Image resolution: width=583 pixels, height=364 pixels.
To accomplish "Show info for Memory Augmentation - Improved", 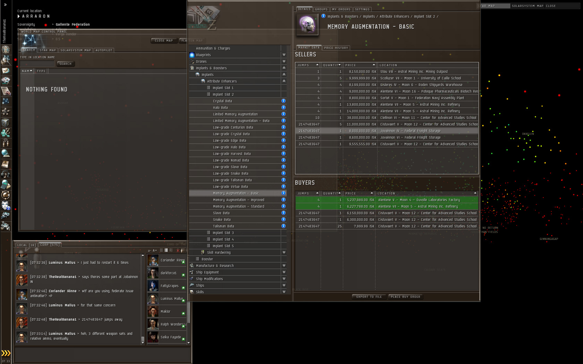I will click(284, 200).
